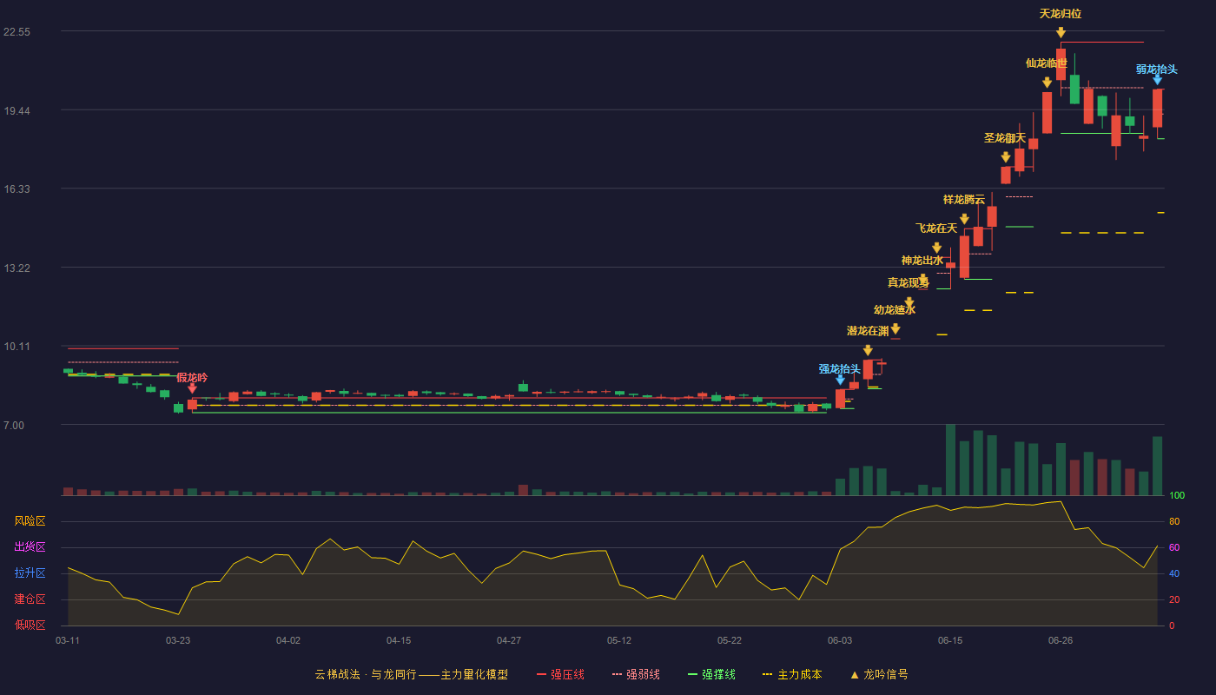Click the red candlestick below 天龙归位
Image resolution: width=1216 pixels, height=695 pixels.
pos(1061,64)
